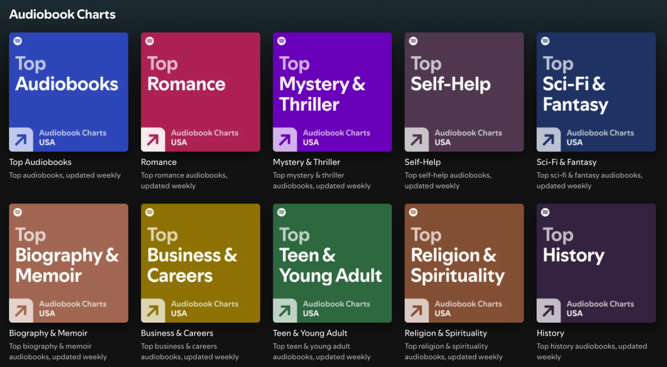Click Spotify logo on Biography & Memoir cover

[x=18, y=213]
